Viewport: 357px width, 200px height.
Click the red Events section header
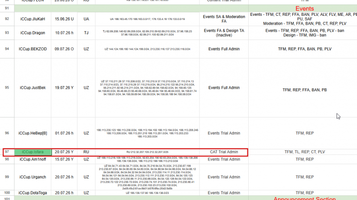(x=304, y=8)
